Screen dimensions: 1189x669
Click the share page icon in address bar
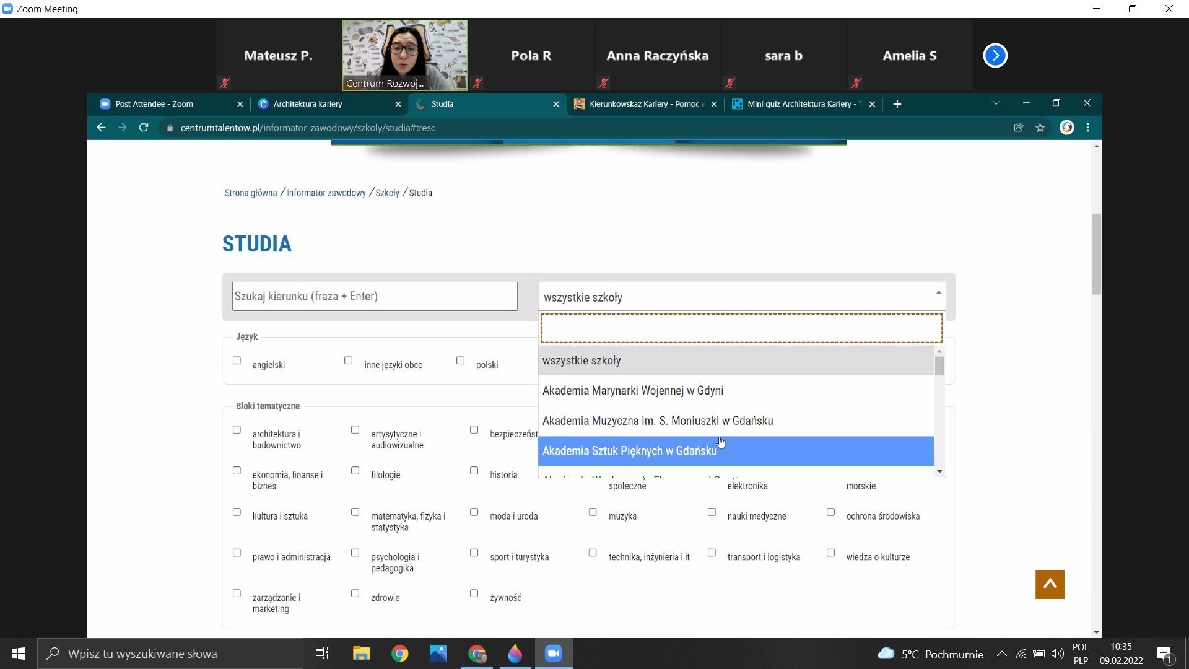point(1018,128)
